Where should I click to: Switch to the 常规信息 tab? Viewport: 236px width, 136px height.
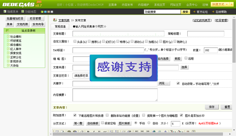(x=60, y=26)
